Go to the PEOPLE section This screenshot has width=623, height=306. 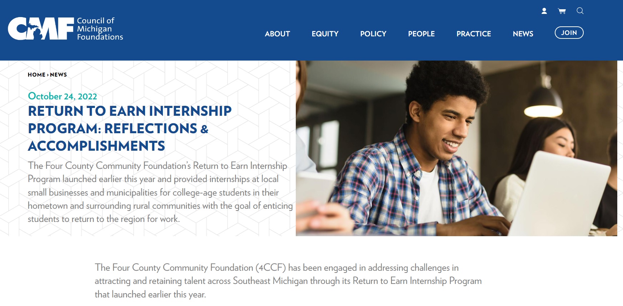point(421,34)
